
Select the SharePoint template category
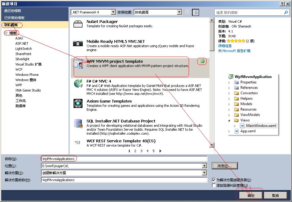point(23,54)
